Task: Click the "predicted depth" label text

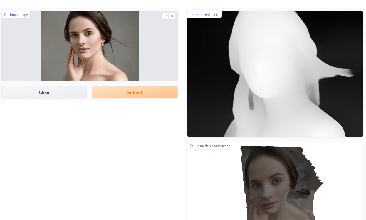Action: (x=207, y=15)
